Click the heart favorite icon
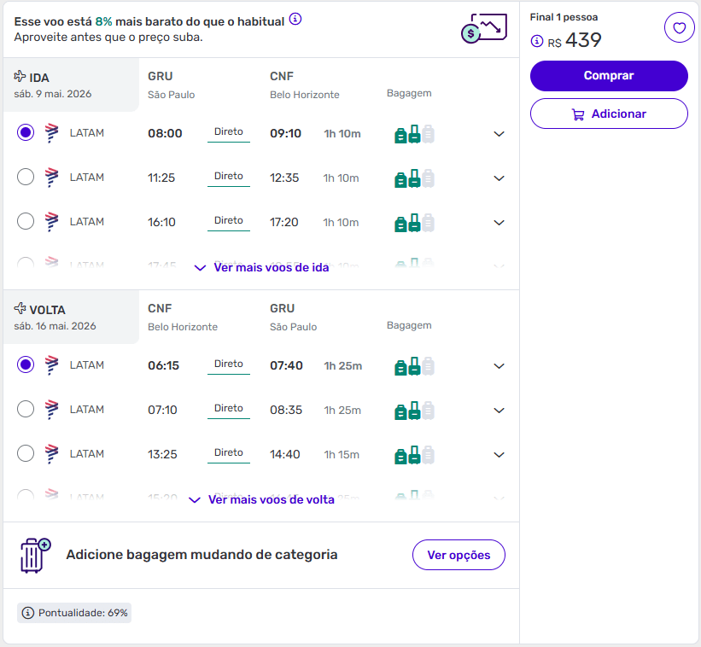The width and height of the screenshot is (701, 647). (679, 28)
